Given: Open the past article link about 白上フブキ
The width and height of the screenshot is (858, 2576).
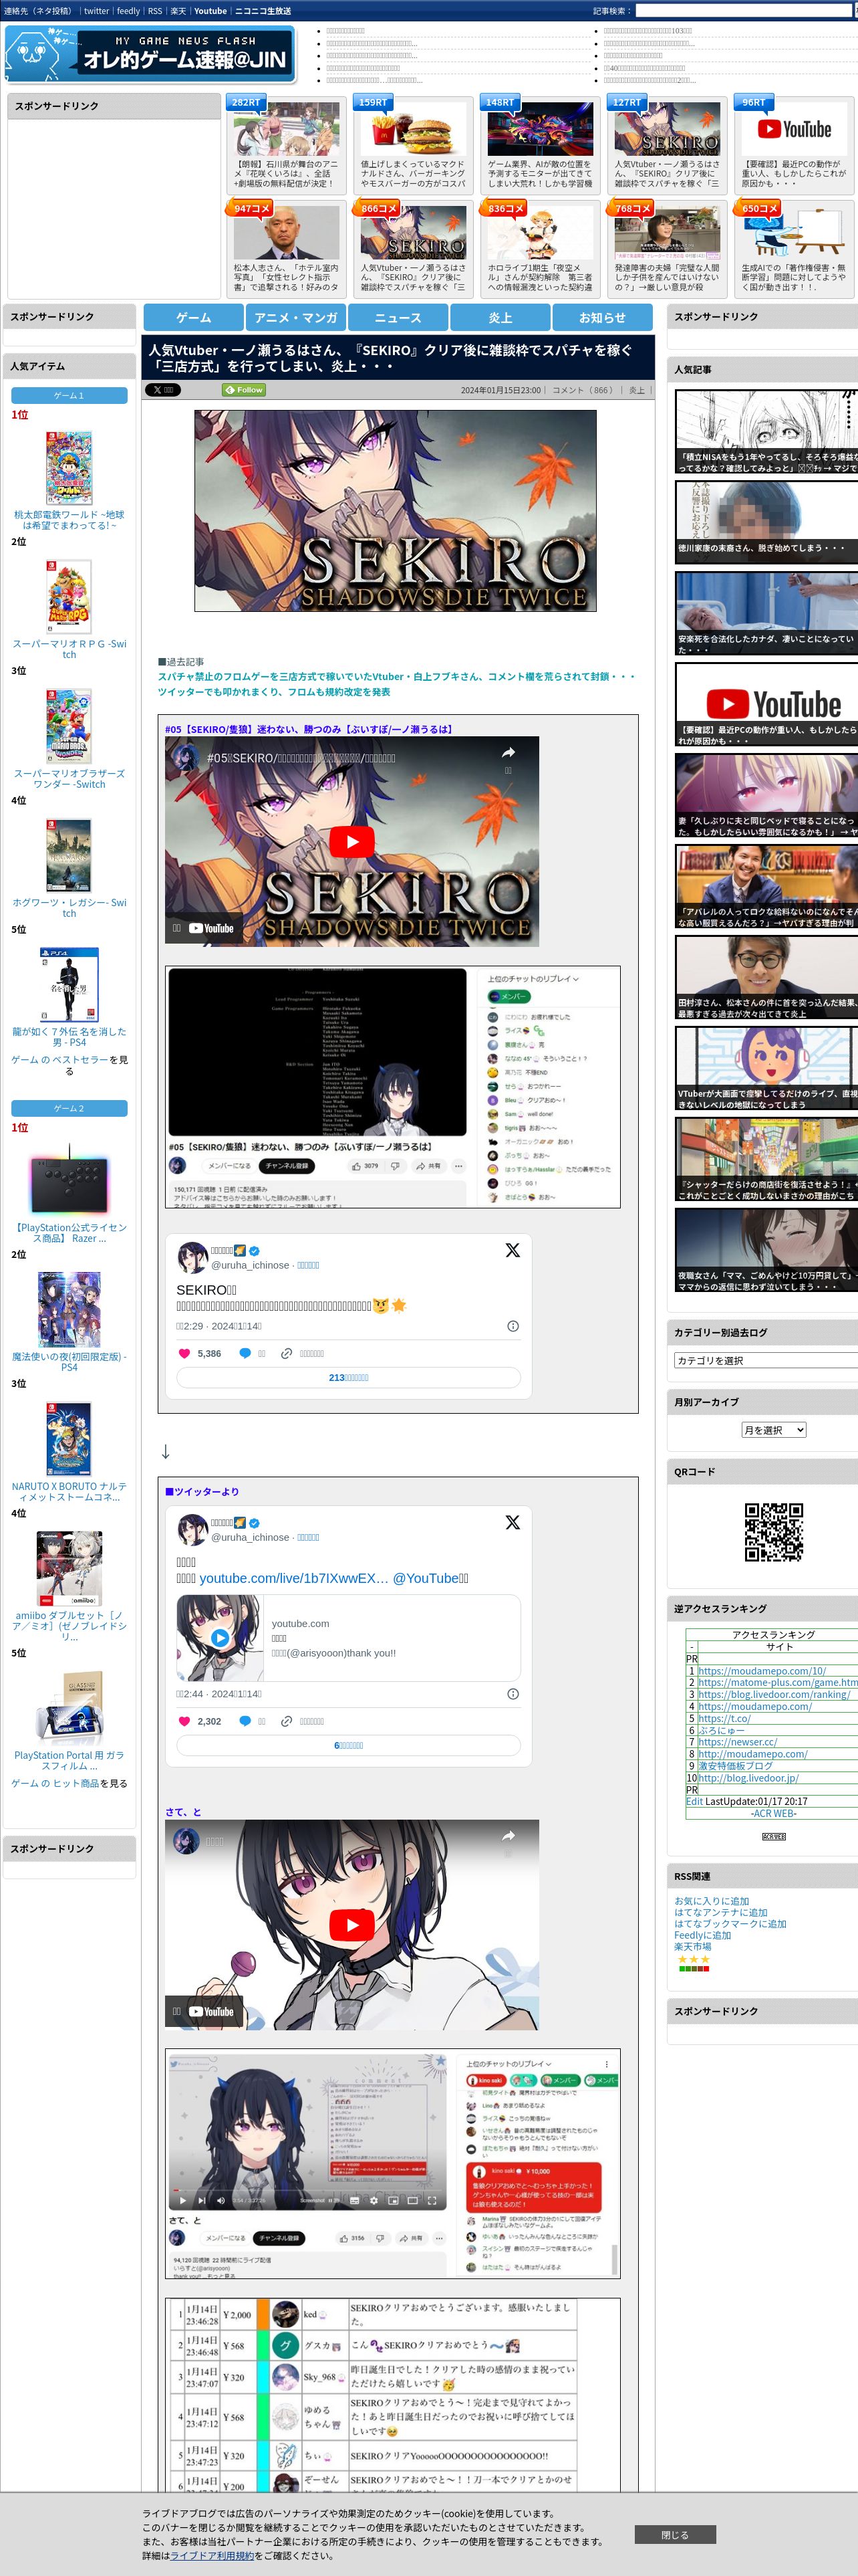Looking at the screenshot, I should pos(396,684).
